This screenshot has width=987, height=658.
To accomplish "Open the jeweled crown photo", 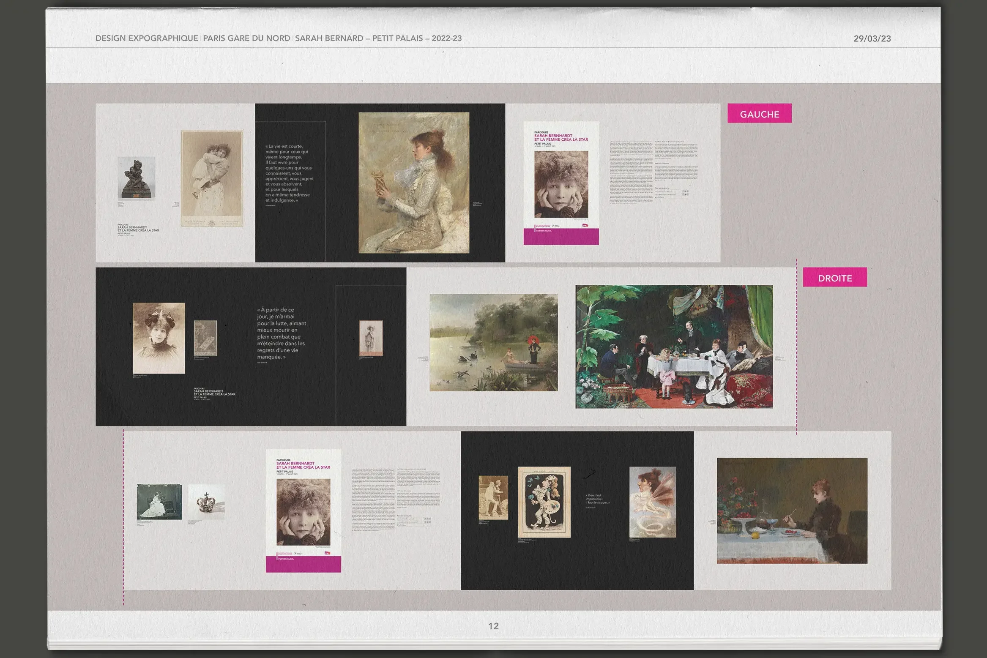I will [206, 502].
